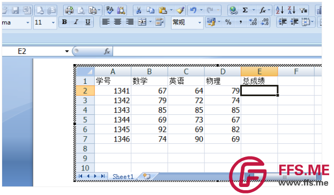This screenshot has width=334, height=195.
Task: Click the Format Painter brush icon
Action: click(x=180, y=10)
